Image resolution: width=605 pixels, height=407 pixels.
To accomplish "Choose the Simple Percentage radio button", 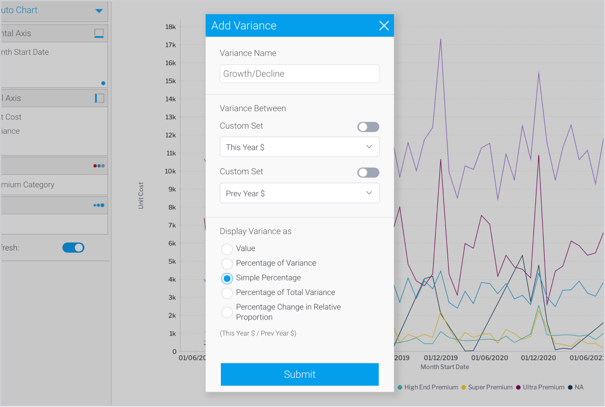I will [227, 278].
